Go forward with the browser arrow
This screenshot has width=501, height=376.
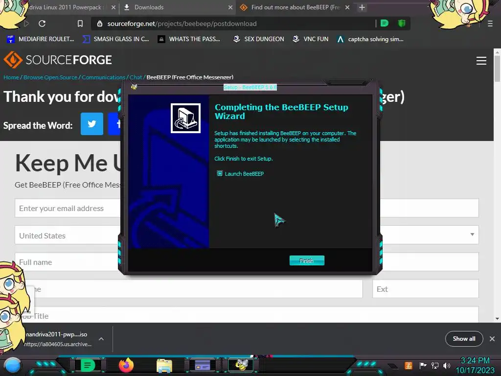point(26,23)
